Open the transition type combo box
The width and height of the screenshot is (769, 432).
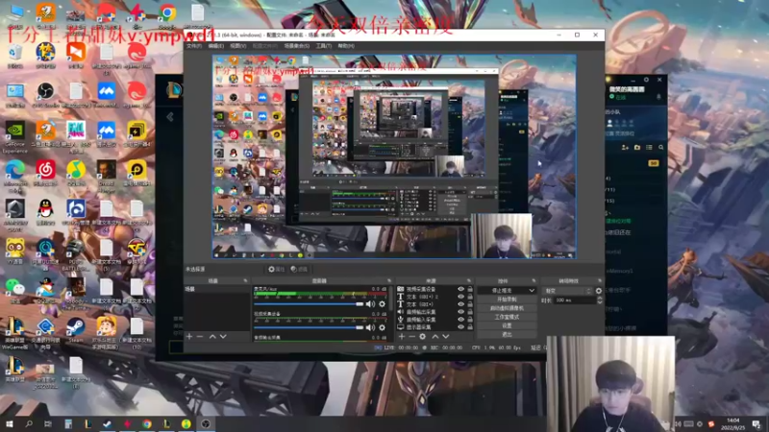click(x=567, y=291)
